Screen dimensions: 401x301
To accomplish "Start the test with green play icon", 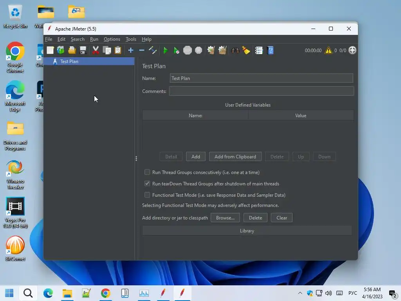I will click(166, 51).
